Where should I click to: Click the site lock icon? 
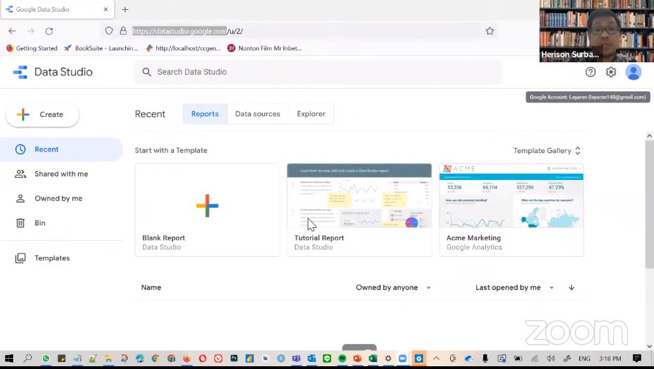123,31
